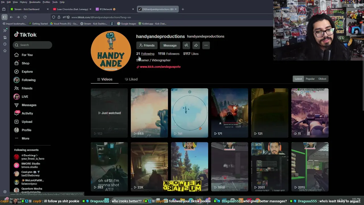Open the www.kick.com/andeguapotv link

[x=160, y=67]
